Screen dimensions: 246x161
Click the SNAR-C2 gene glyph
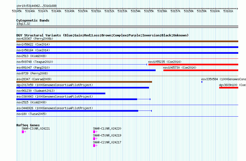click(x=95, y=146)
